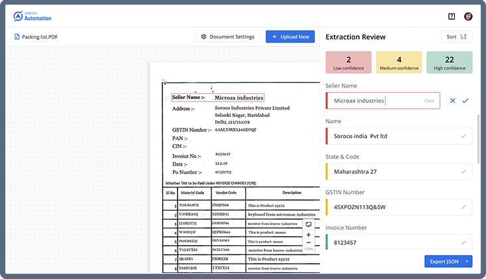The image size is (486, 279).
Task: Click Soroco Industries Private Limited address text
Action: 252,108
